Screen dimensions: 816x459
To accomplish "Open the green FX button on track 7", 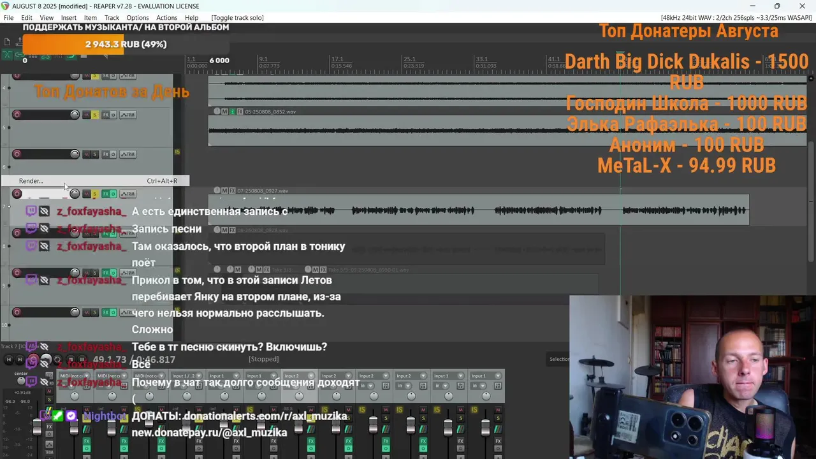I will [106, 194].
